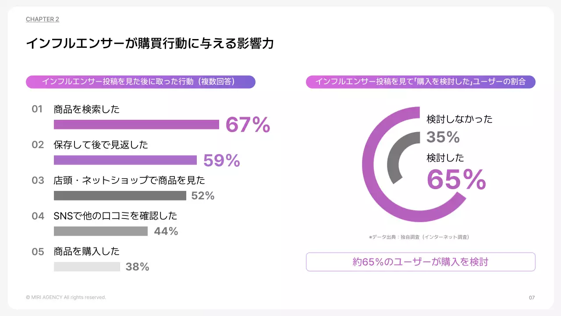Viewport: 561px width, 316px height.
Task: Click the large 65% figure in the donut chart
Action: point(456,180)
